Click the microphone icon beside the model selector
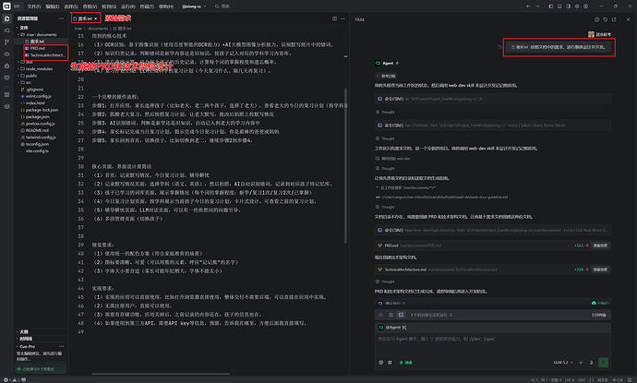The image size is (637, 383). tap(591, 363)
